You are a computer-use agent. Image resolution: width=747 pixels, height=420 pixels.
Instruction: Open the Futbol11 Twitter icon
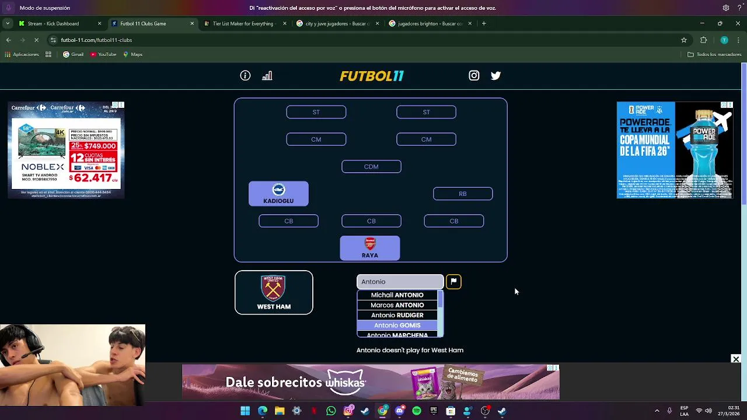(495, 76)
